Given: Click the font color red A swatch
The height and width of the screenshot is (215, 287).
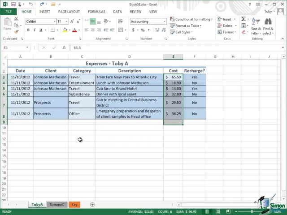Looking at the screenshot, I should 74,30.
